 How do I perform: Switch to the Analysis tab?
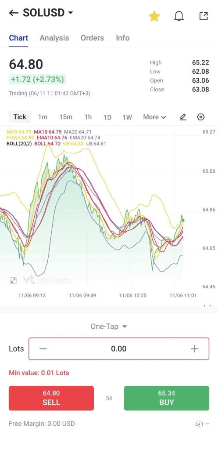pyautogui.click(x=54, y=38)
